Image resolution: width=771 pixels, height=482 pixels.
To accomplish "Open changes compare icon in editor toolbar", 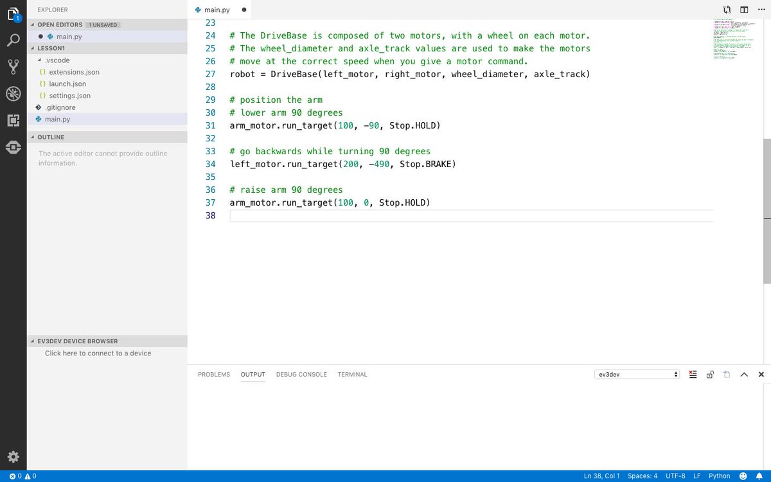I will (727, 10).
